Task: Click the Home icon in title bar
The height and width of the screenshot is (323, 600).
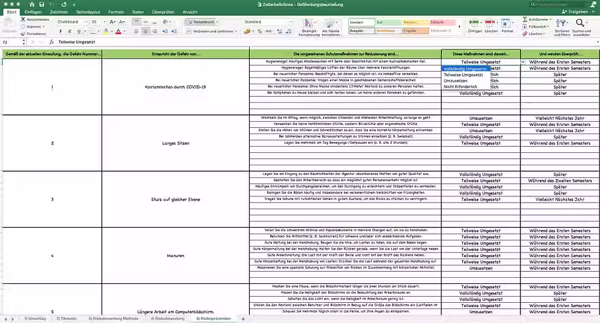Action: coord(32,4)
